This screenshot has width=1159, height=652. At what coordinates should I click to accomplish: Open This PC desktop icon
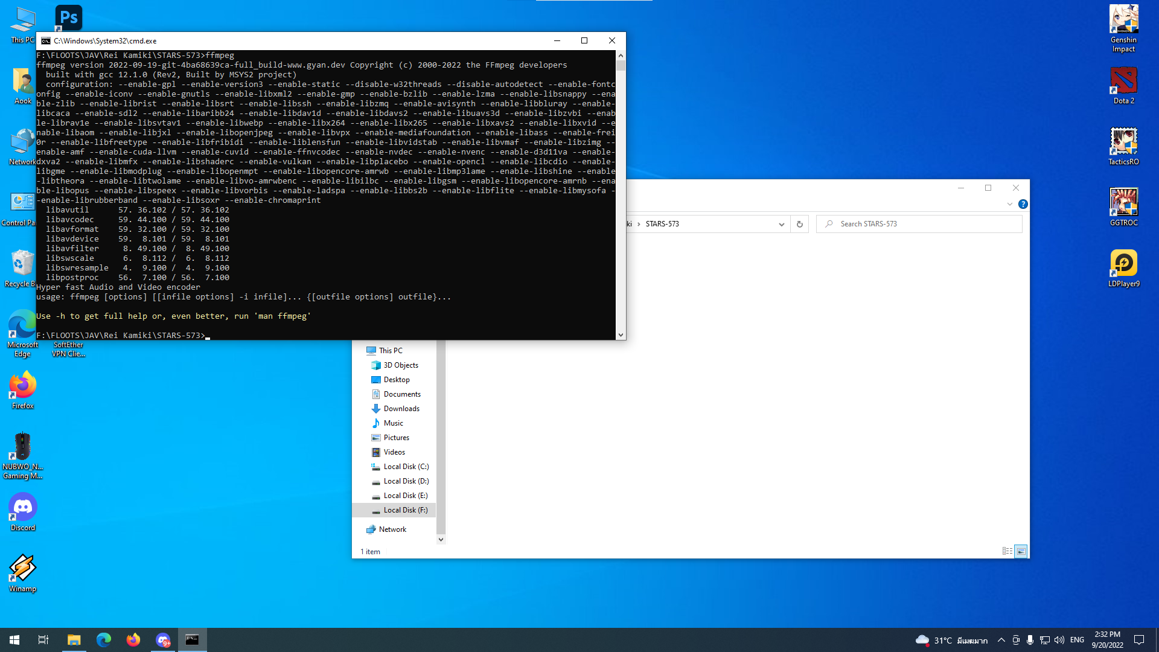pyautogui.click(x=22, y=25)
